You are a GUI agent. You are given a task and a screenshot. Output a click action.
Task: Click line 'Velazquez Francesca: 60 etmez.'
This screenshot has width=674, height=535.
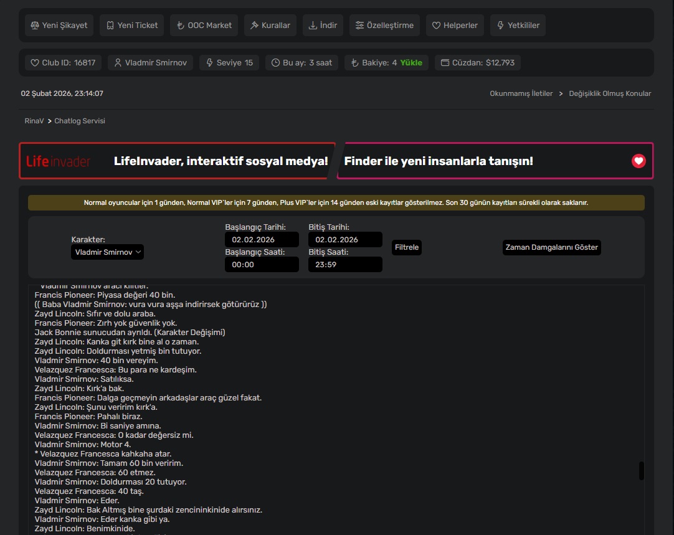tap(95, 473)
